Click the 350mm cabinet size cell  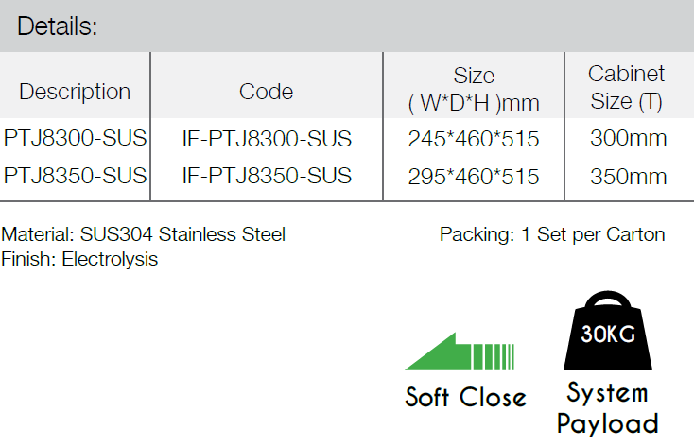[629, 177]
